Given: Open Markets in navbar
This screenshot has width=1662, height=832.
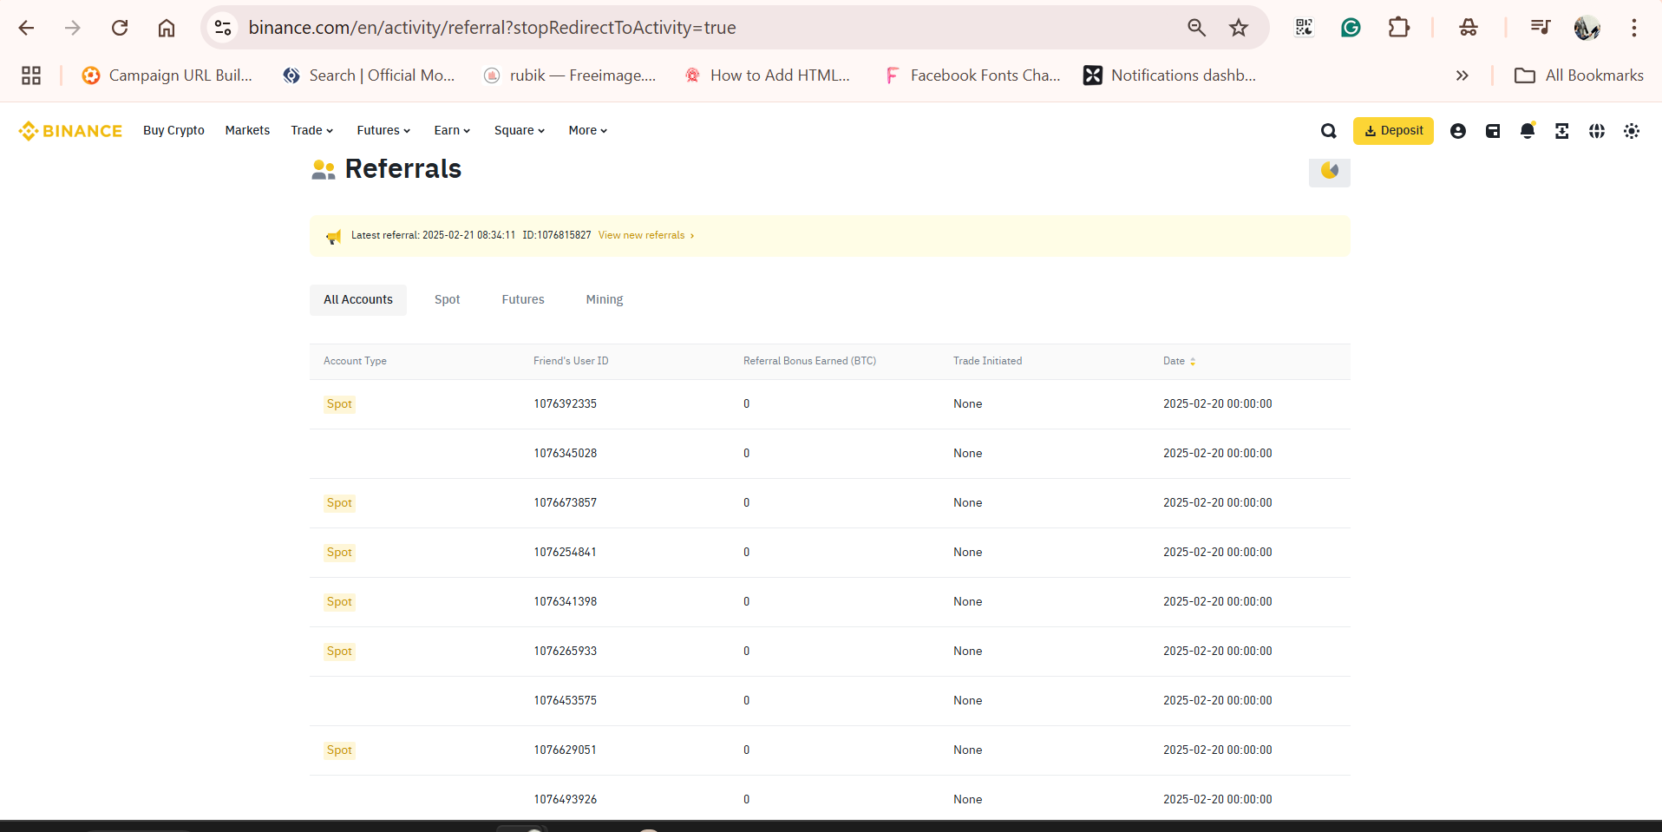Looking at the screenshot, I should pos(247,130).
